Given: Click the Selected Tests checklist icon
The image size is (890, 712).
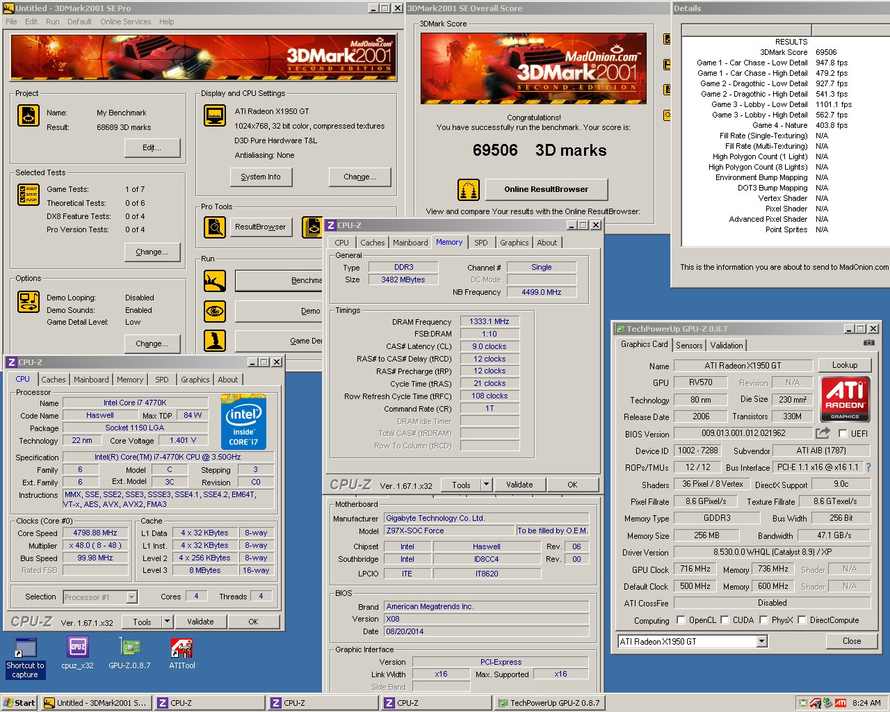Looking at the screenshot, I should [x=29, y=195].
